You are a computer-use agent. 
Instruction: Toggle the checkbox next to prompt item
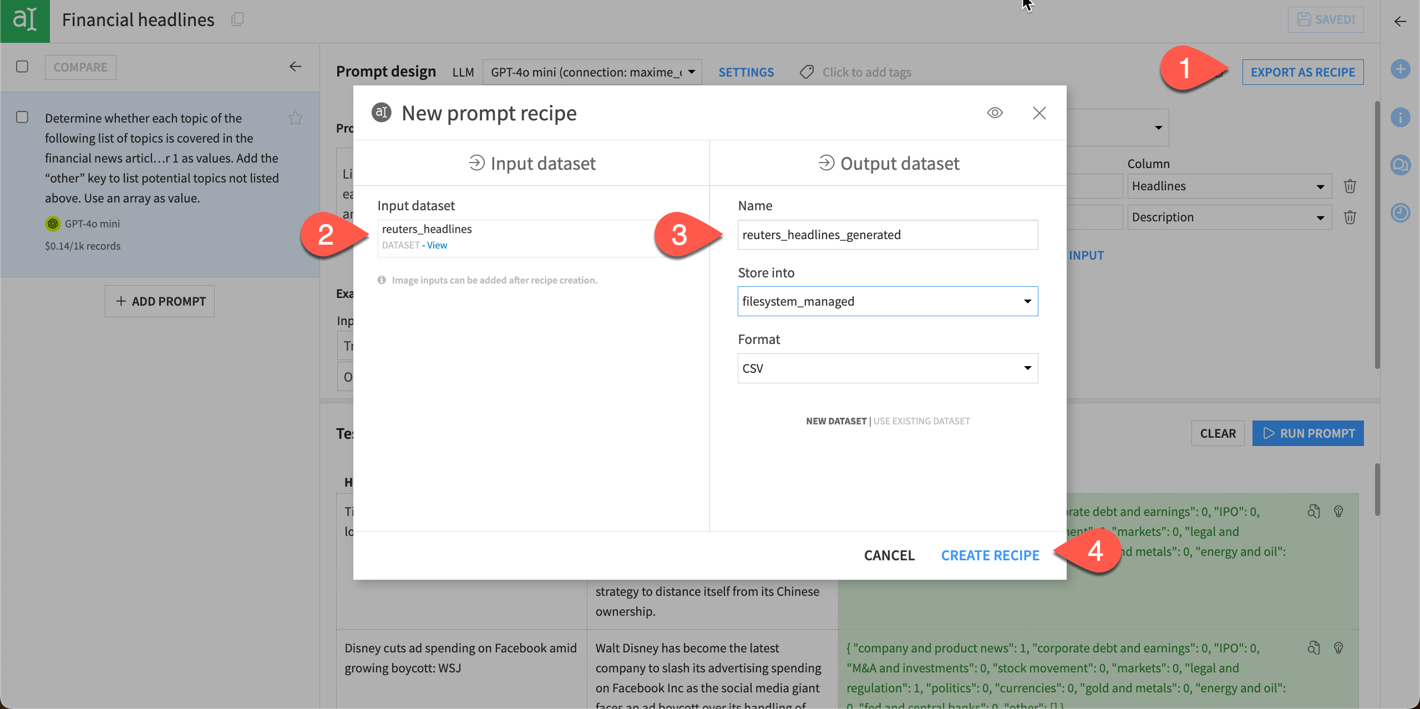click(23, 118)
